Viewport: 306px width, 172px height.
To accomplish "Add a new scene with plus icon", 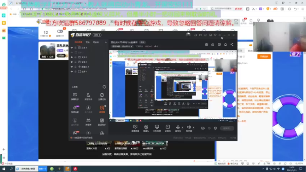I will (106, 42).
